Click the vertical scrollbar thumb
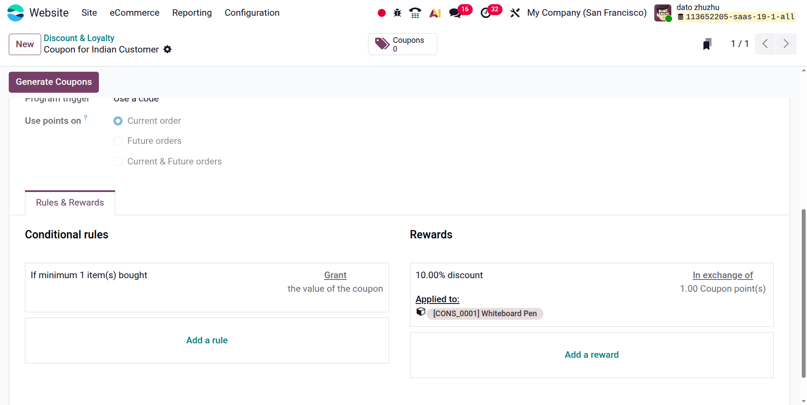This screenshot has width=807, height=405. 803,293
